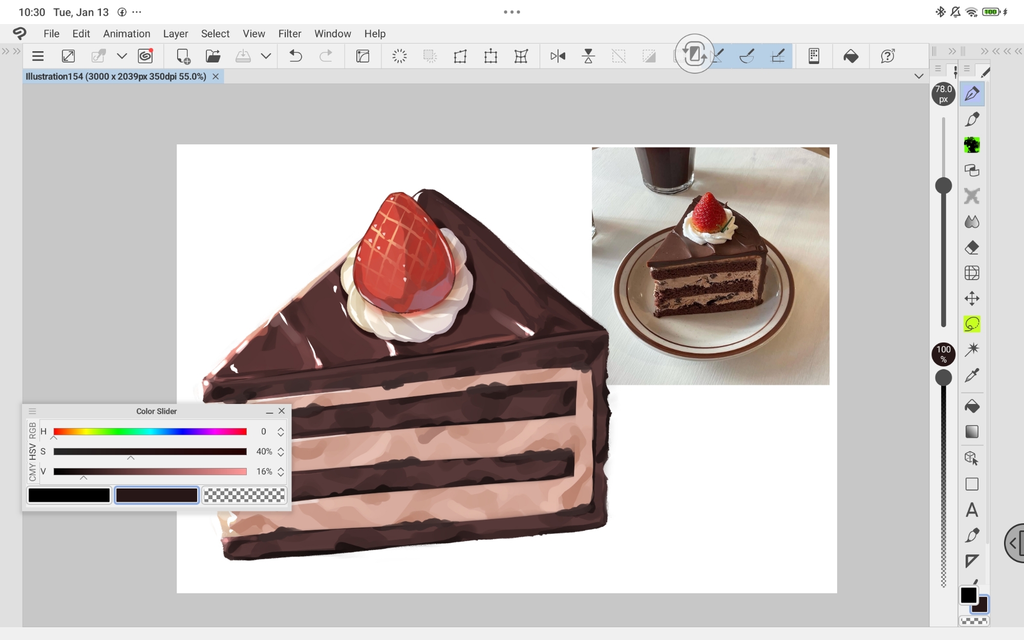Toggle Snap to Grid button
The height and width of the screenshot is (640, 1024).
[778, 56]
